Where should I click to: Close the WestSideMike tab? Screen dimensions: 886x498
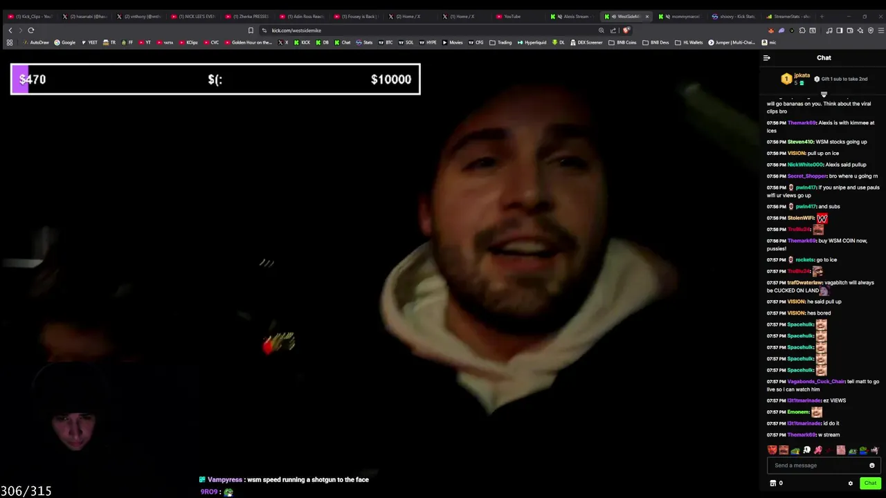[x=647, y=17]
